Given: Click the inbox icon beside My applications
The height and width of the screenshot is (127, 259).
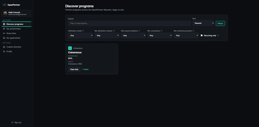Looking at the screenshot, I should point(4,38).
